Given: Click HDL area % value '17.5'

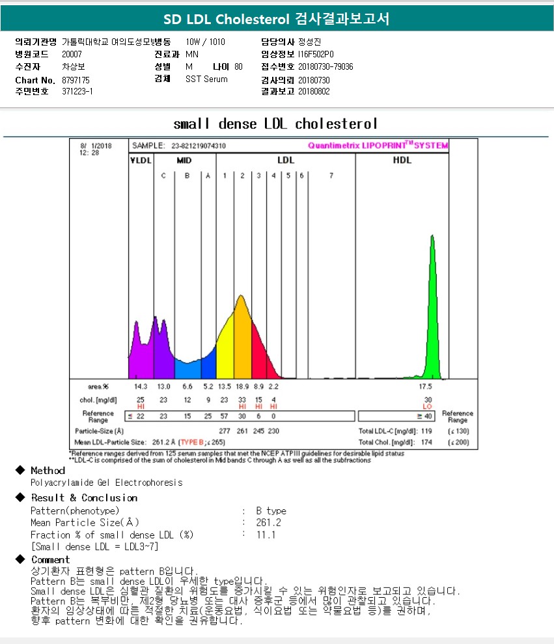Looking at the screenshot, I should pyautogui.click(x=426, y=387).
